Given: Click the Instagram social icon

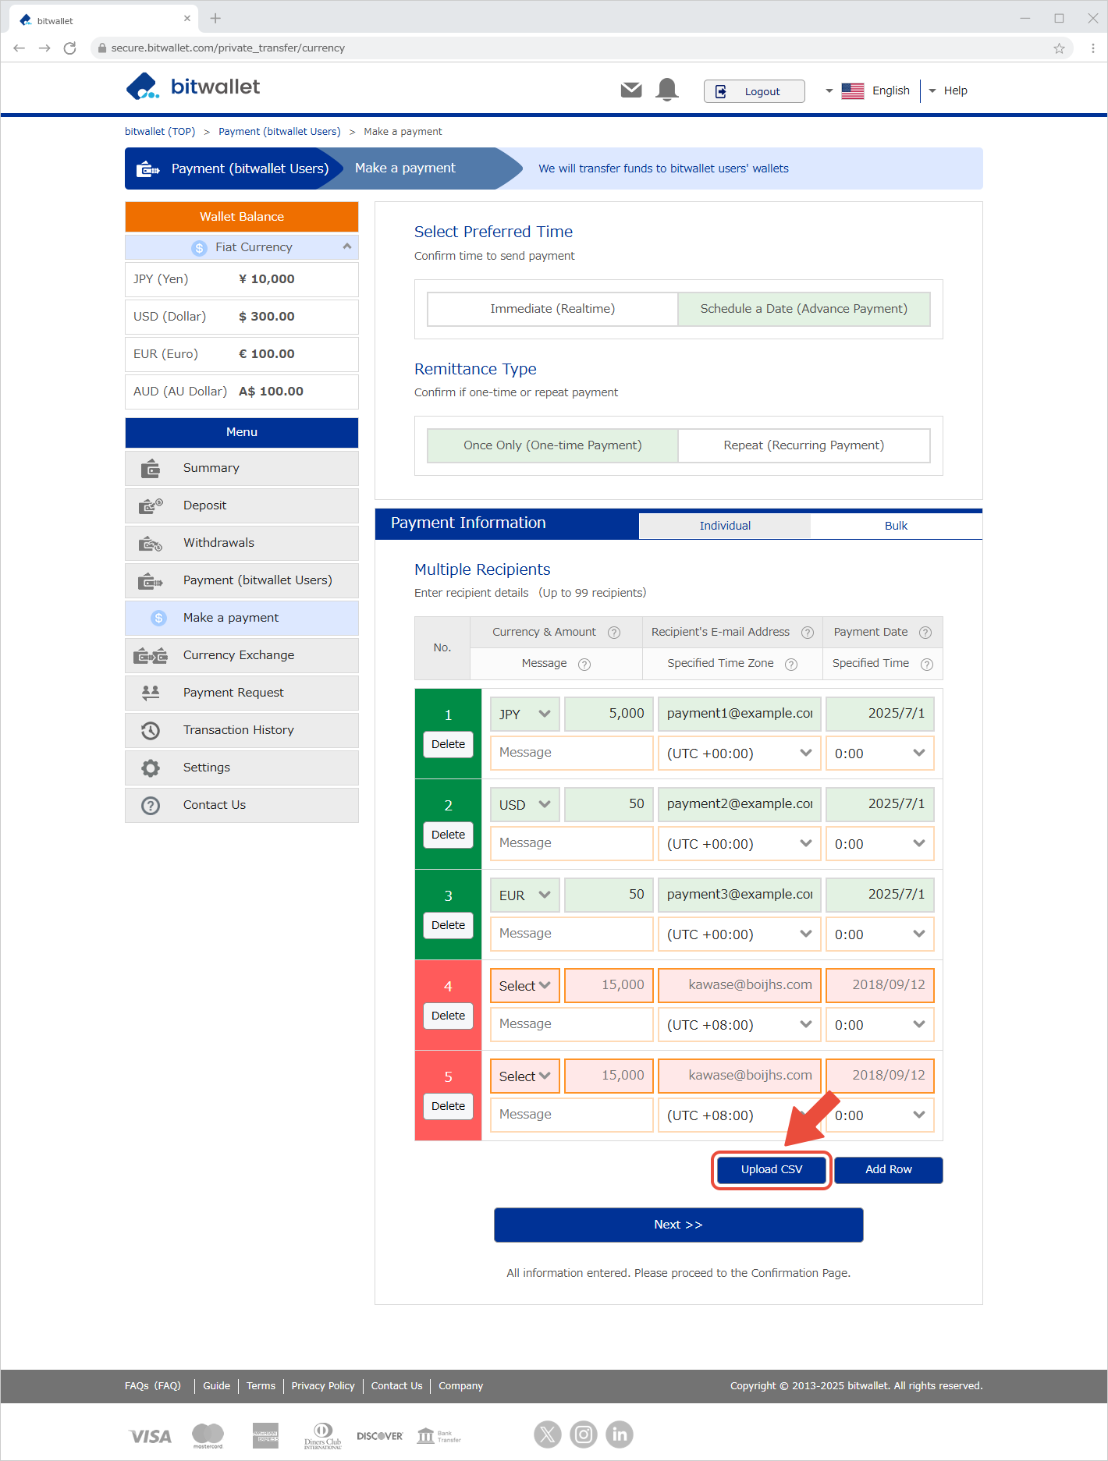Looking at the screenshot, I should pyautogui.click(x=584, y=1434).
